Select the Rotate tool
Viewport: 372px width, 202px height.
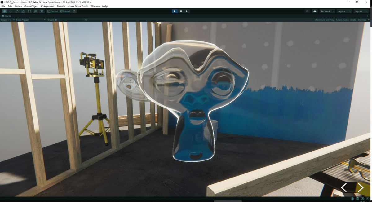click(x=17, y=11)
